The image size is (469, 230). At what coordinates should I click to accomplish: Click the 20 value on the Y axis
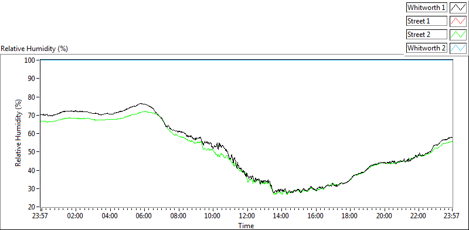(32, 207)
